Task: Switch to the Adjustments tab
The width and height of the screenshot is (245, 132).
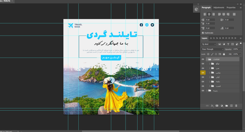Action: (x=219, y=7)
